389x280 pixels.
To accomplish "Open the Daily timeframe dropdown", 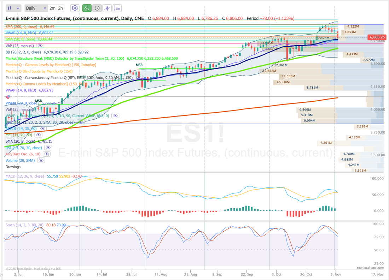I will [36, 8].
